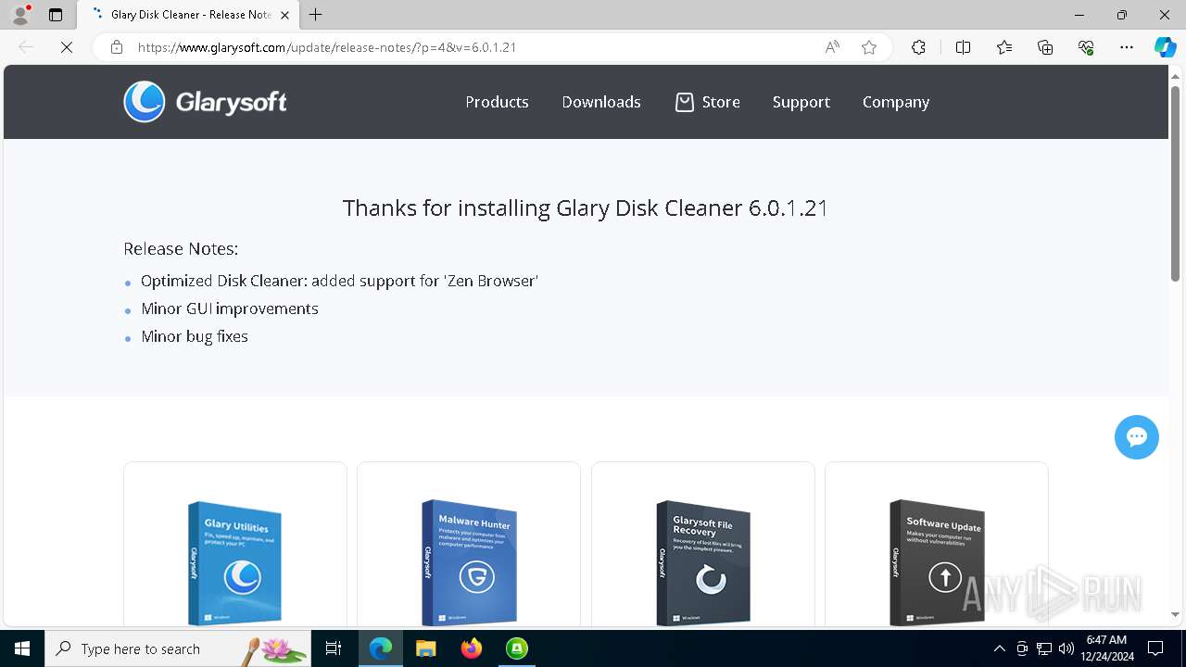Click the taskbar search box
The height and width of the screenshot is (667, 1186).
[178, 648]
